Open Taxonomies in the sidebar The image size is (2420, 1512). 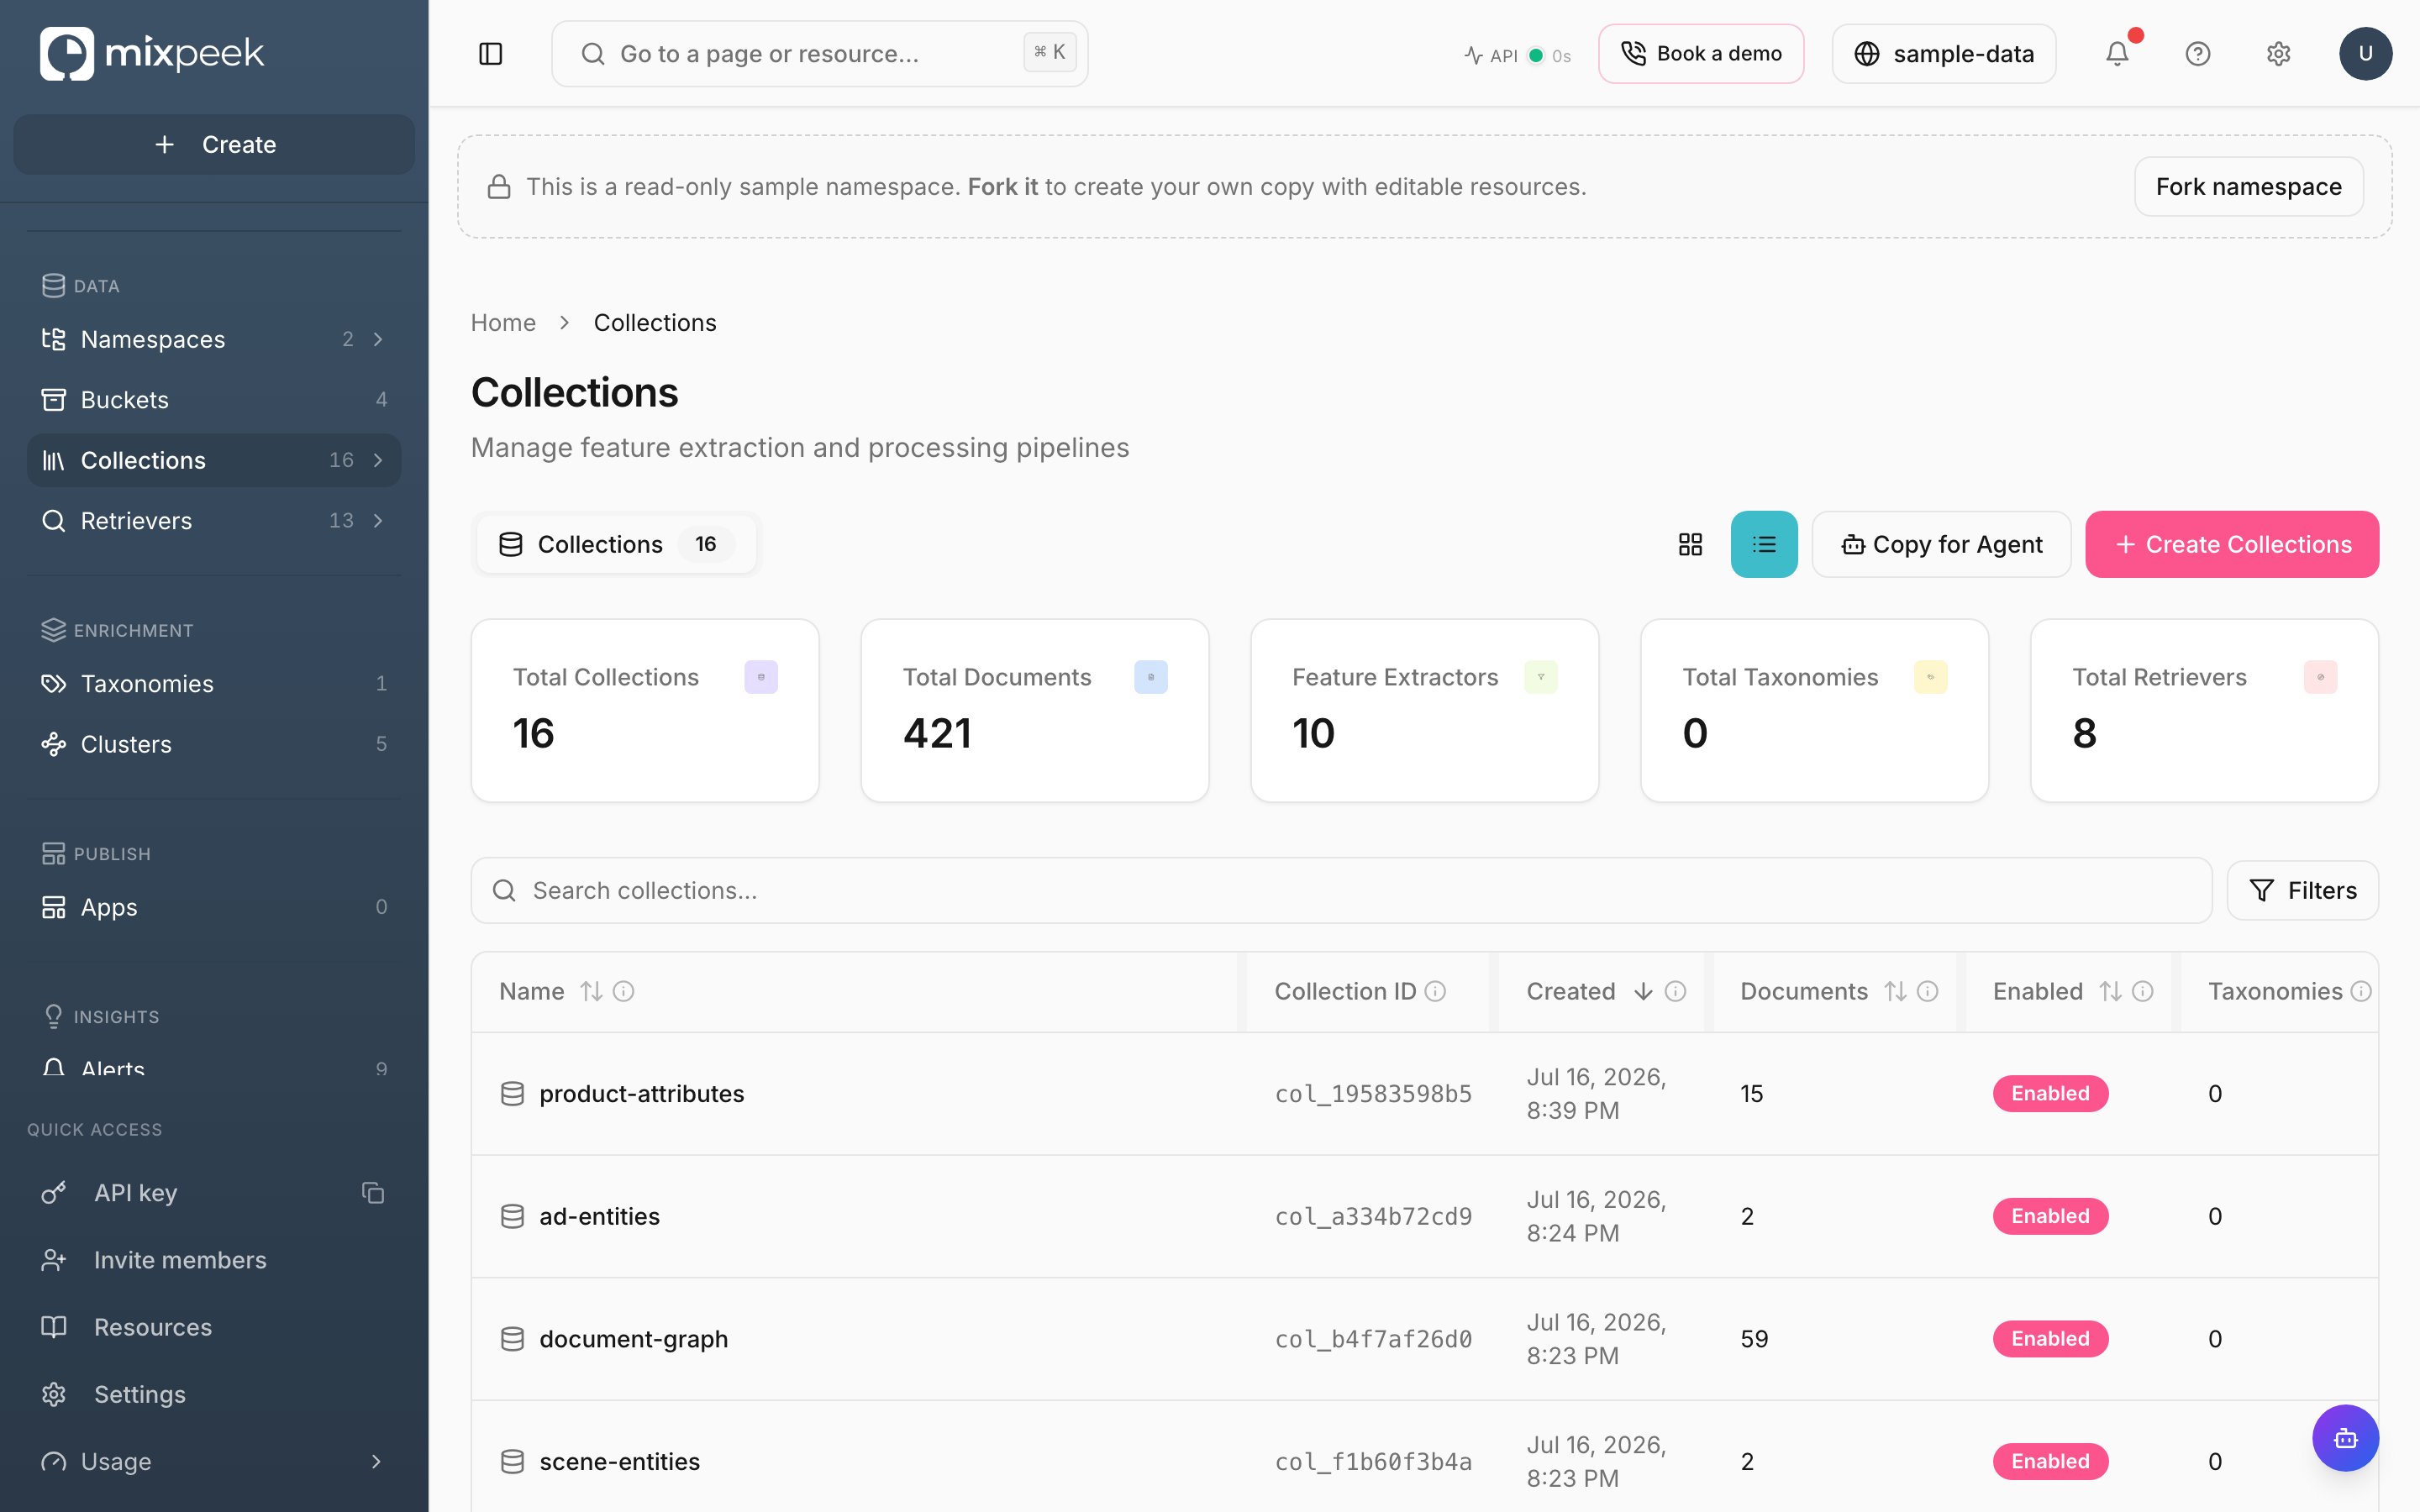tap(214, 683)
